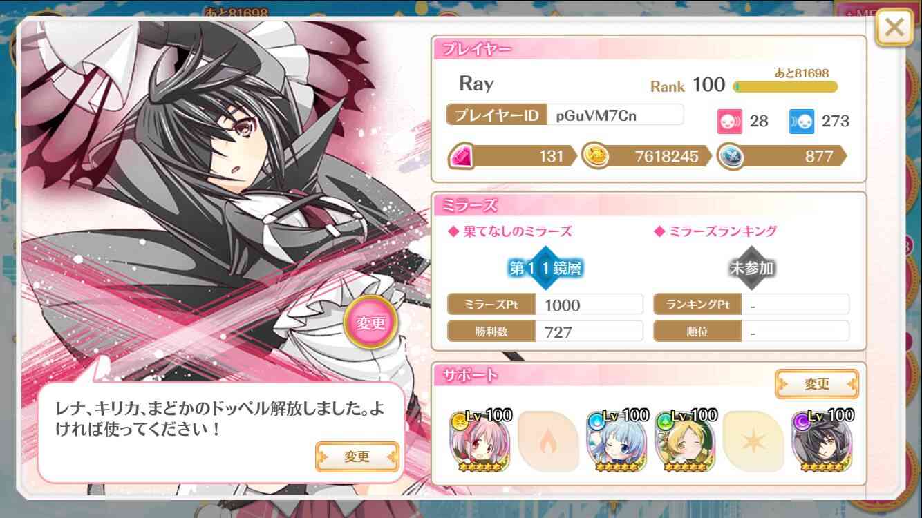This screenshot has width=922, height=518.
Task: Select the dark-haired Lv 100 support character
Action: (x=822, y=441)
